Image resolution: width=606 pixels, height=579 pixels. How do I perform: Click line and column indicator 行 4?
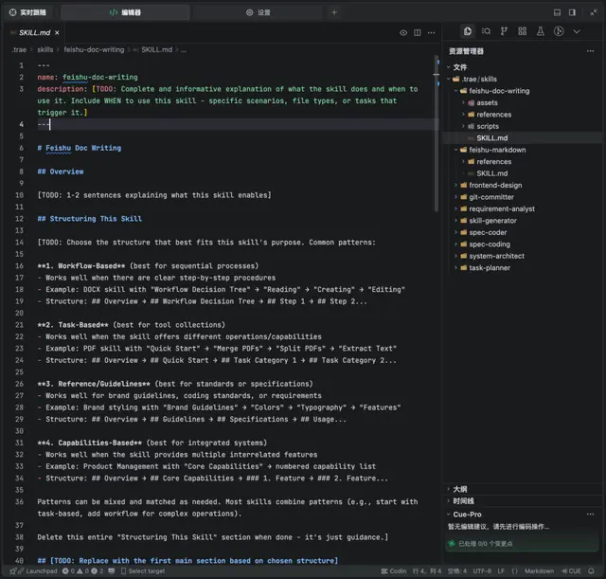(x=427, y=571)
